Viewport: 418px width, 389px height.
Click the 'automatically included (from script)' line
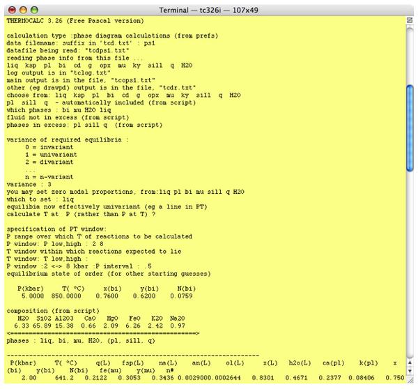101,102
